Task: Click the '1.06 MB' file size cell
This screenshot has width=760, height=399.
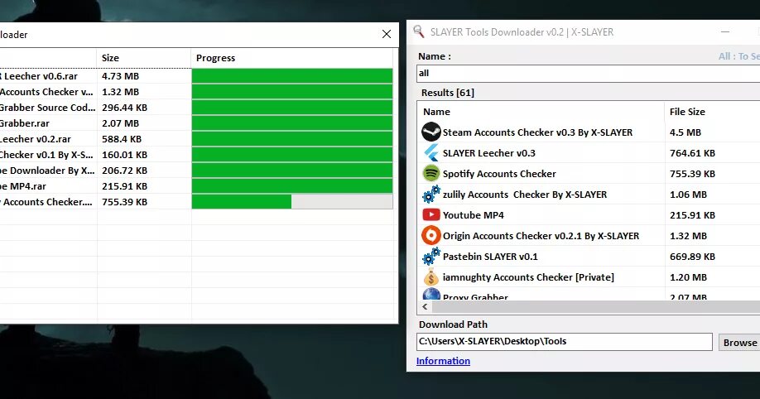Action: click(x=688, y=195)
